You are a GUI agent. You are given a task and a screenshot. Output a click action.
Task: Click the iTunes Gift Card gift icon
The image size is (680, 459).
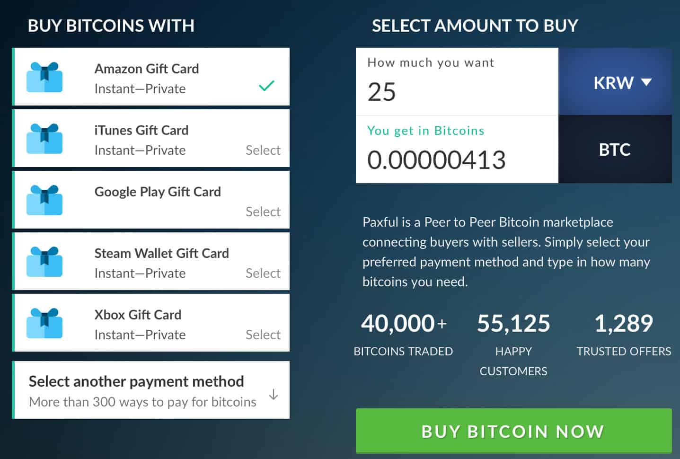(44, 138)
